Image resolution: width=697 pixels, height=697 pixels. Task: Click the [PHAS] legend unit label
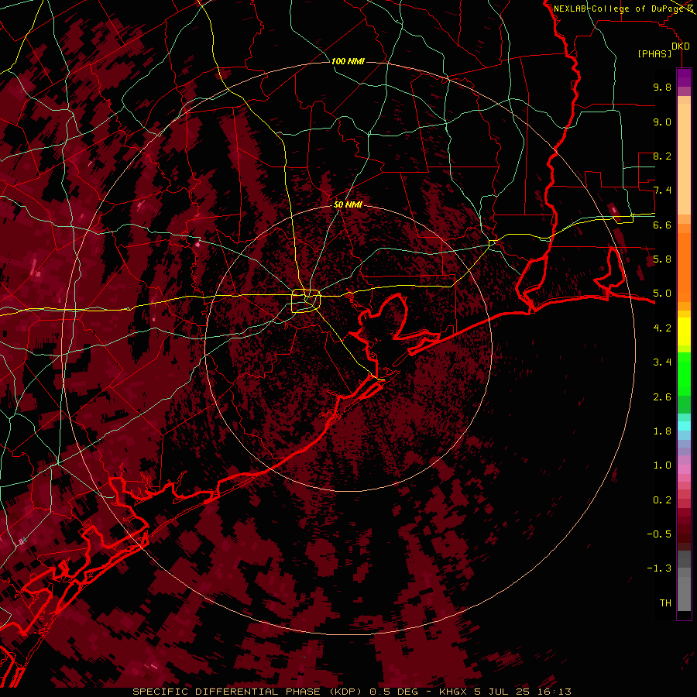(x=654, y=53)
